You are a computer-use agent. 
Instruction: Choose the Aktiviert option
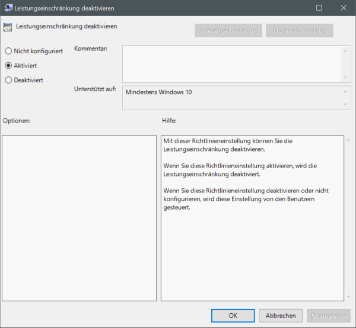pyautogui.click(x=8, y=66)
